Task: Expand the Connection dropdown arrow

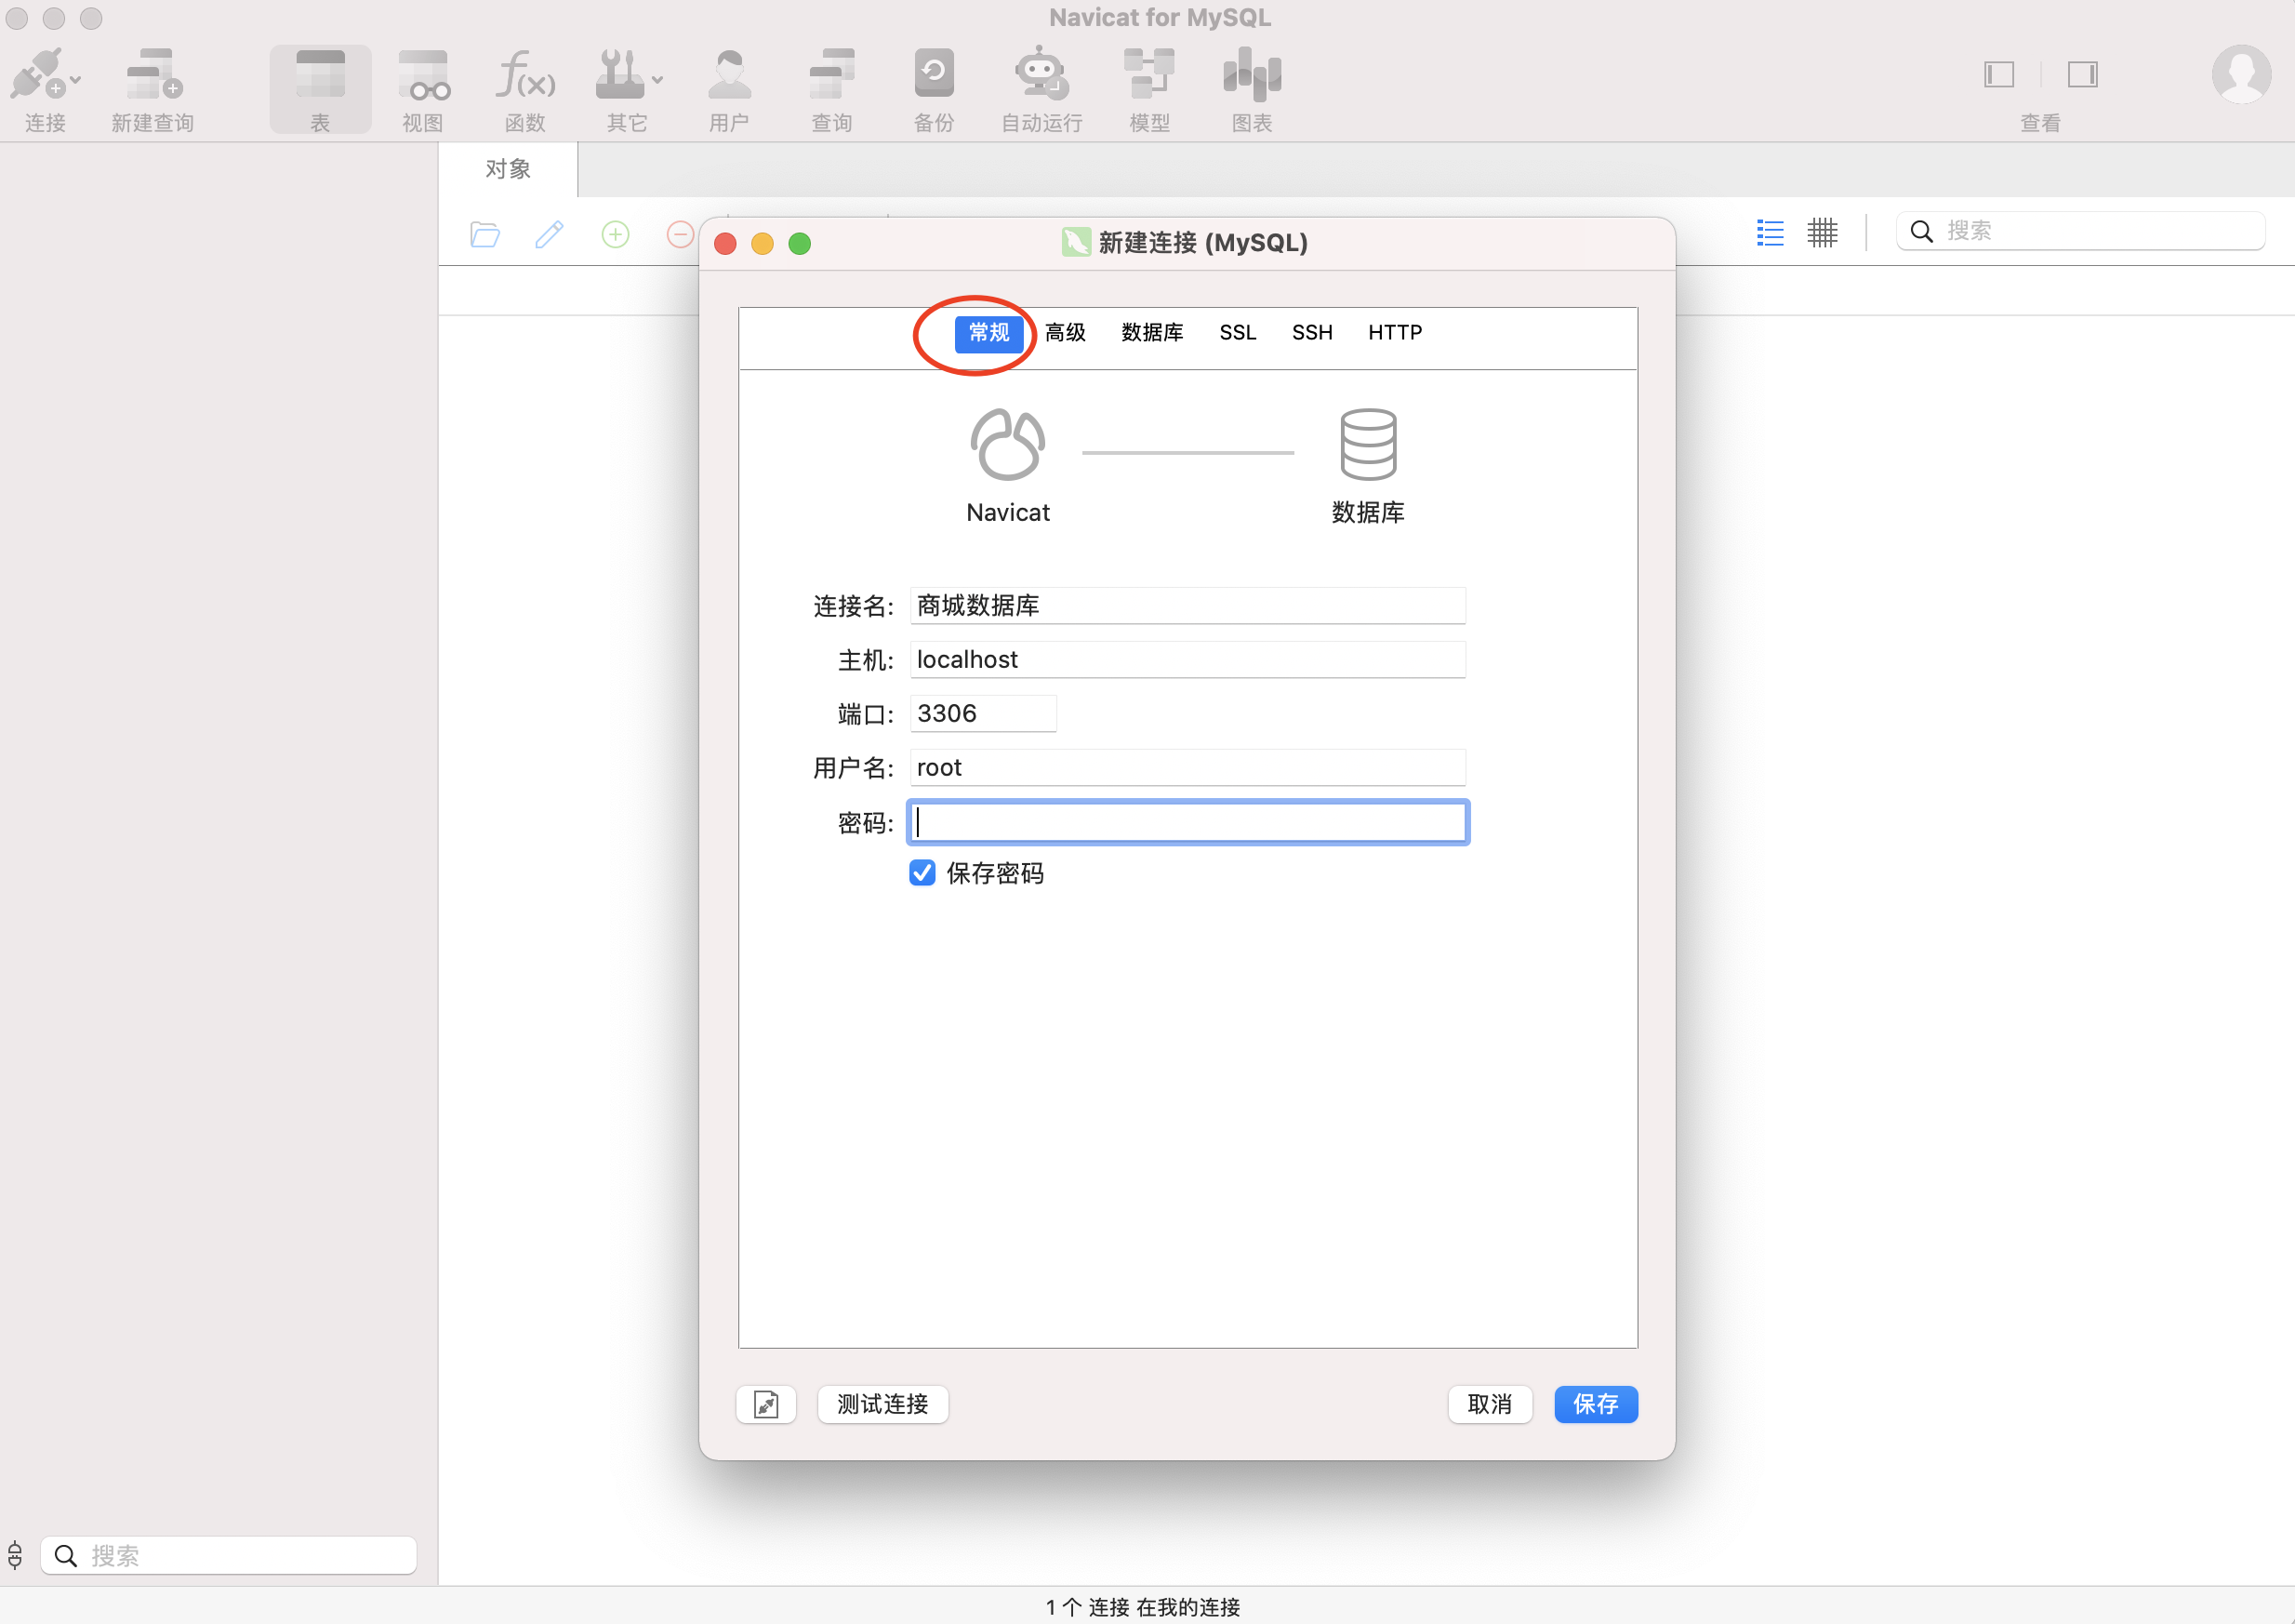Action: 76,80
